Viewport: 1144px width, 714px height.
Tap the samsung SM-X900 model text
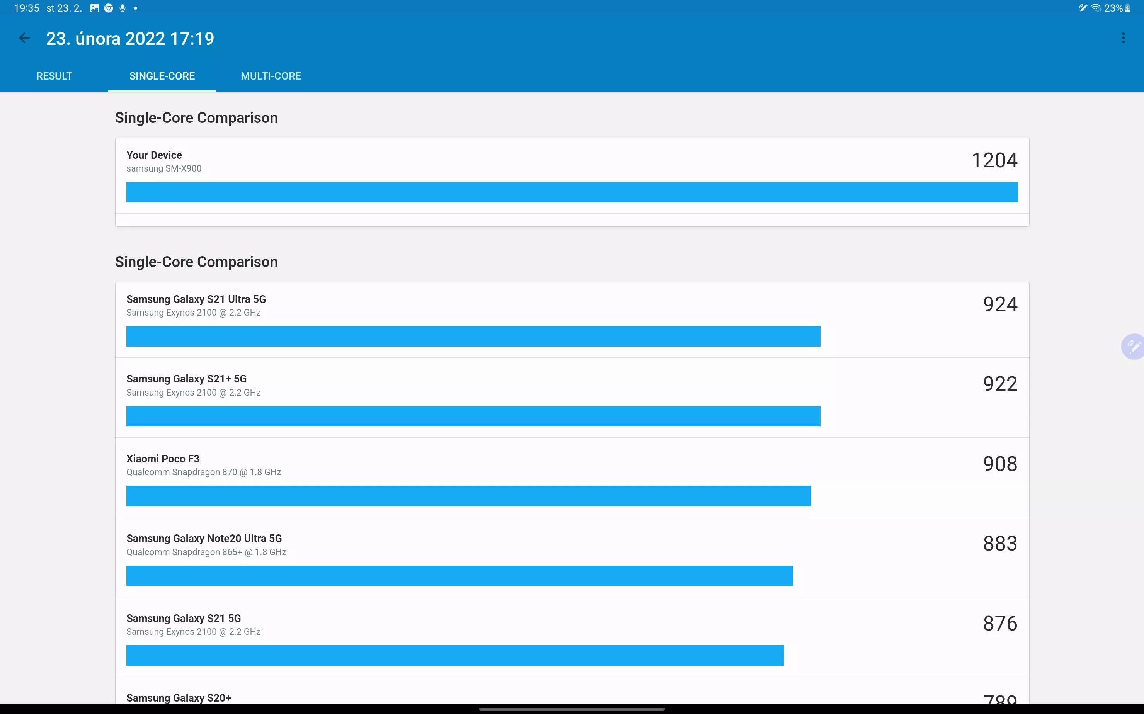[164, 168]
